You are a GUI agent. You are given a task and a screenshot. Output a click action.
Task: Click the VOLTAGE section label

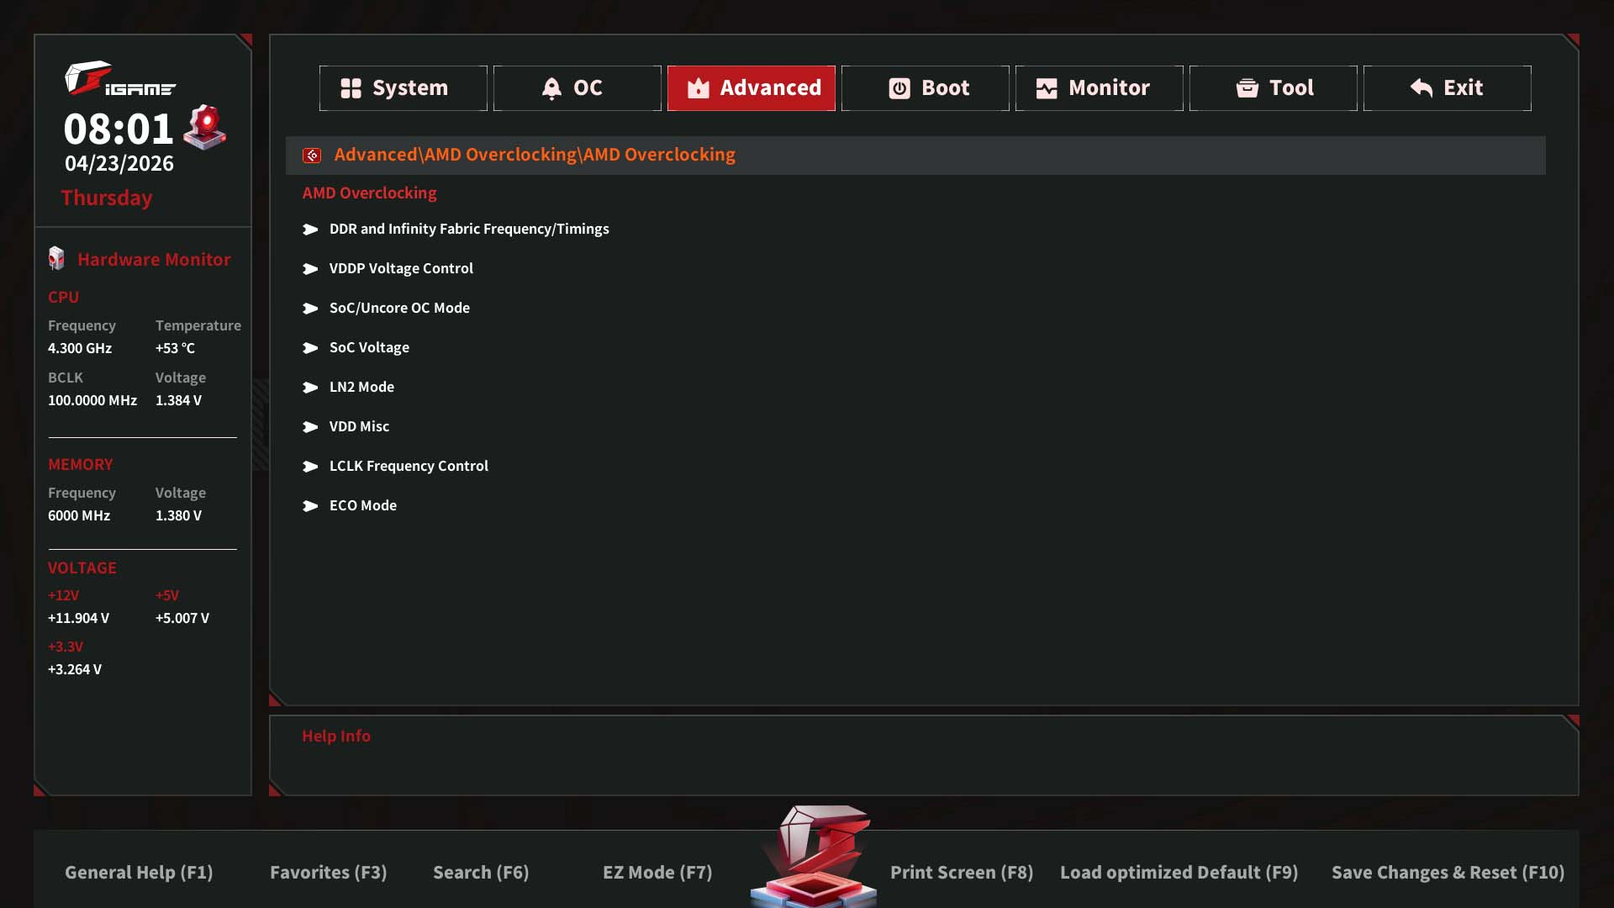pos(82,568)
